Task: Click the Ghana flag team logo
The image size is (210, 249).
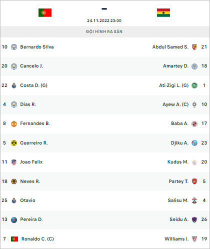Action: (x=163, y=13)
